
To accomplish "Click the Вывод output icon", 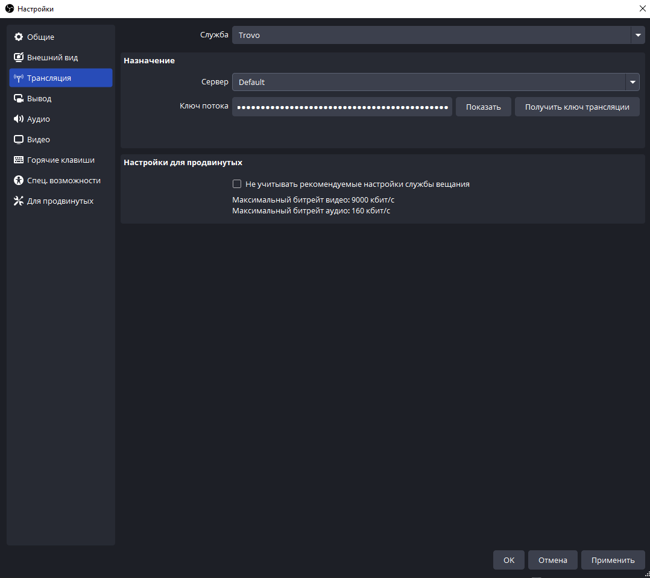I will coord(18,99).
